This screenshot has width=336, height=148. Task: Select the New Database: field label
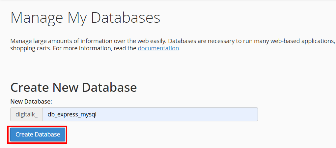[x=31, y=102]
